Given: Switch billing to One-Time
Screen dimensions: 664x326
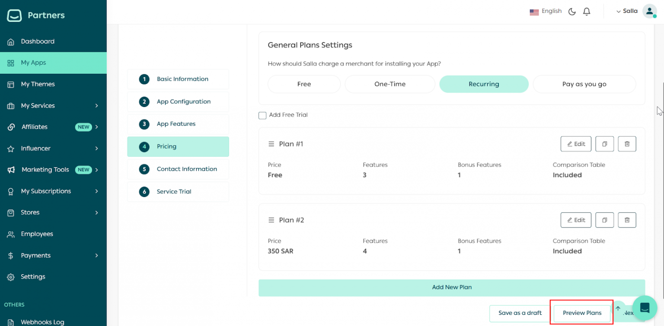Looking at the screenshot, I should point(389,84).
